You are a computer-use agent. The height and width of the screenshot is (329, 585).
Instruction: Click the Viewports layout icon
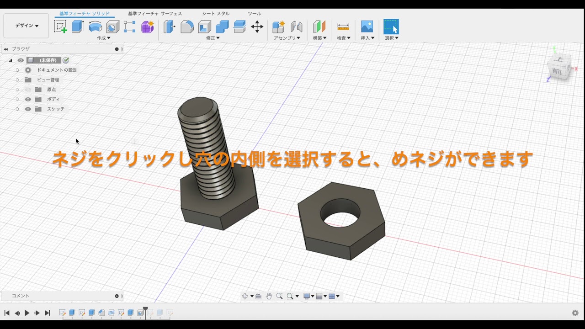coord(332,296)
